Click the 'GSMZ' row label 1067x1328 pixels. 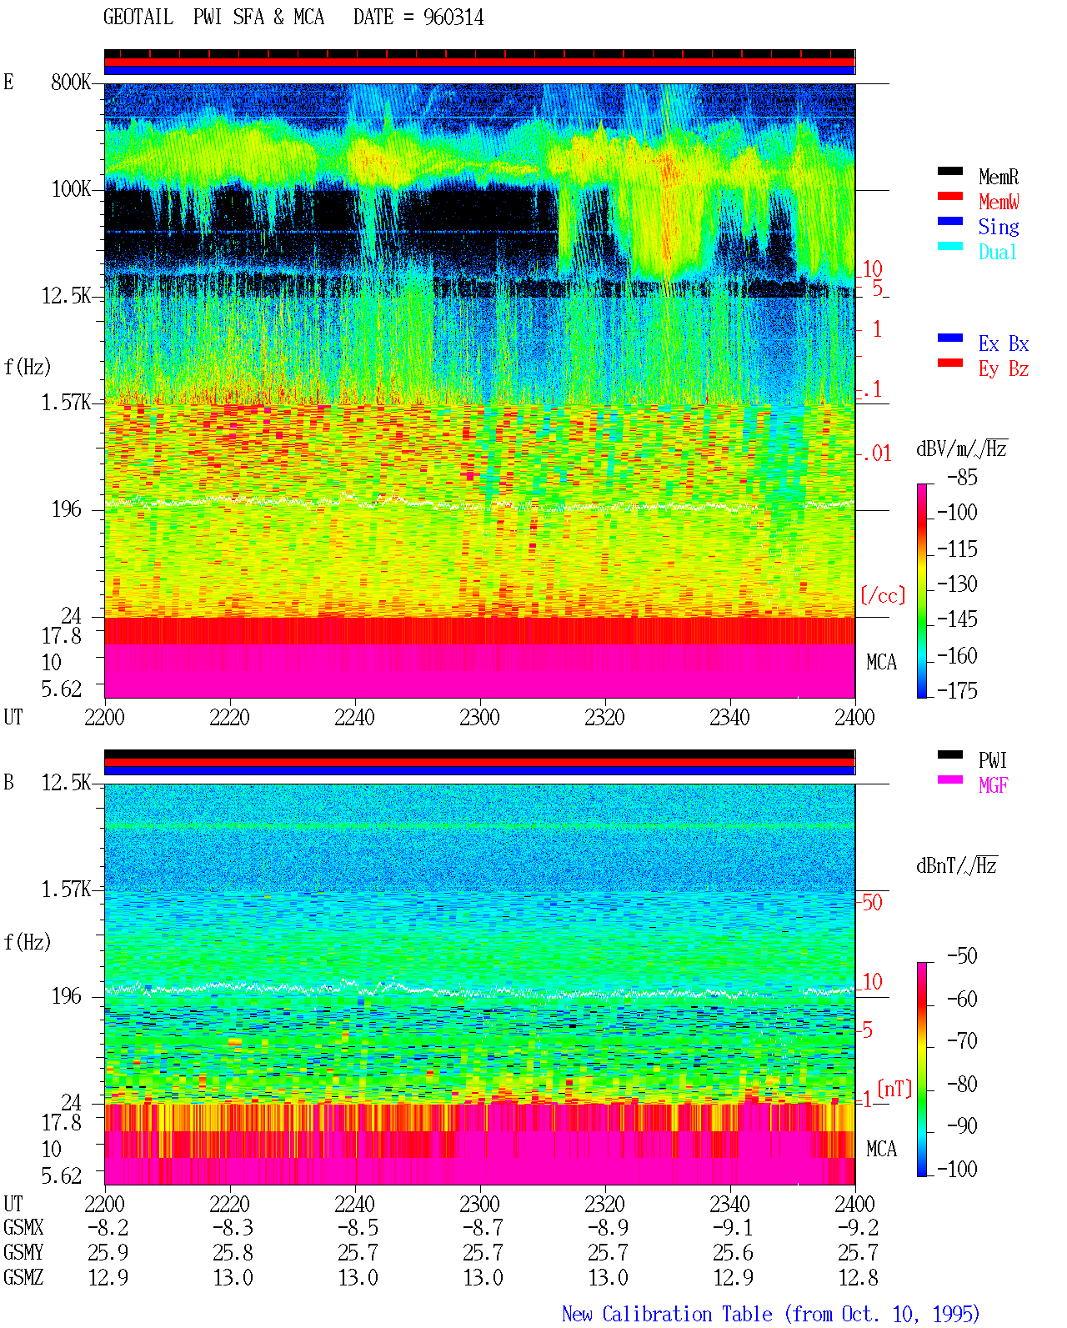click(x=23, y=1278)
